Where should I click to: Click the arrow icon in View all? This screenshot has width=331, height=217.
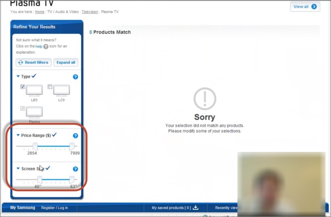(314, 7)
